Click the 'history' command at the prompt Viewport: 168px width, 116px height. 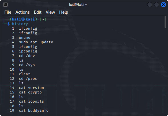20,24
